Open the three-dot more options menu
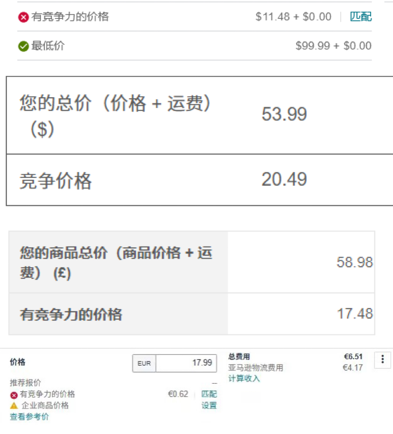The width and height of the screenshot is (393, 434). point(383,360)
